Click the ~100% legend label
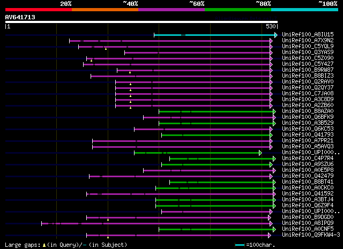The height and width of the screenshot is (249, 343). [x=328, y=4]
